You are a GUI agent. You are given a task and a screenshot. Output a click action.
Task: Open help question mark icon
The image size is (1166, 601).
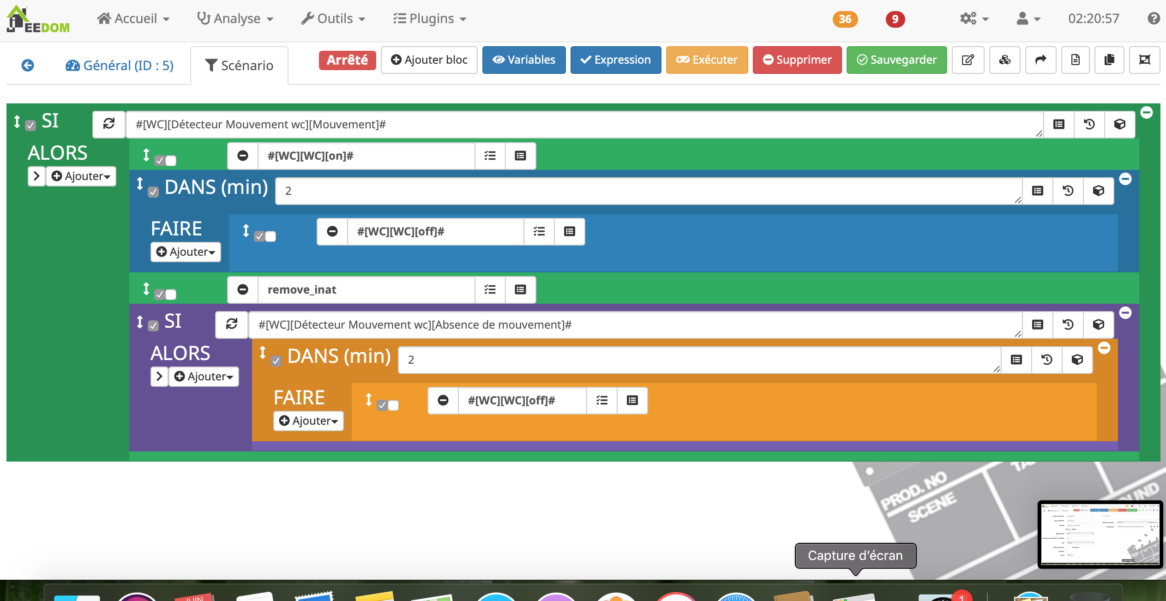(1154, 18)
